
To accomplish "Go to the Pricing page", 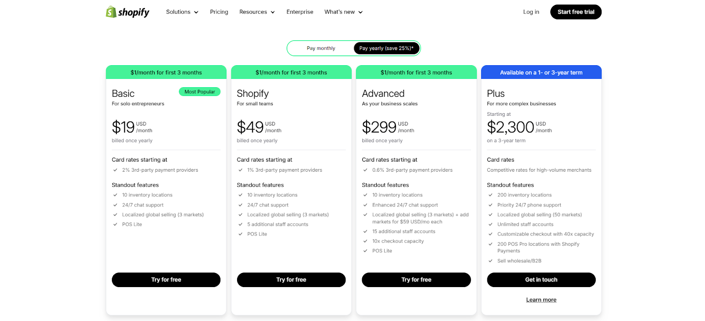I will click(x=219, y=12).
